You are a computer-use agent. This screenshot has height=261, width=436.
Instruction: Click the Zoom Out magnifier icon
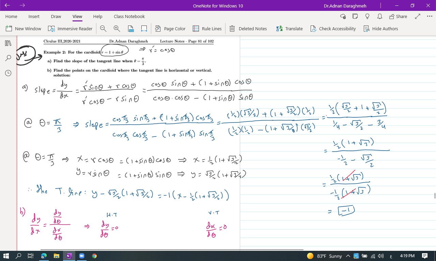[x=103, y=29]
